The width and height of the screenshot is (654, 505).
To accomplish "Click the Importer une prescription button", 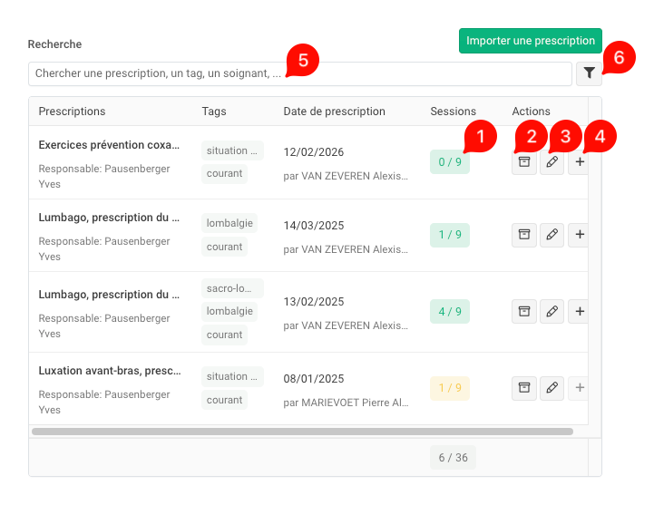I will coord(530,41).
